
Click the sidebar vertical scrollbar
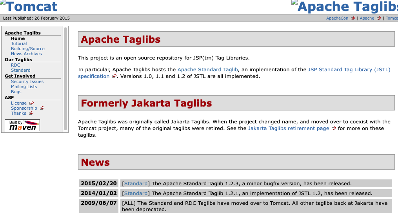65,79
